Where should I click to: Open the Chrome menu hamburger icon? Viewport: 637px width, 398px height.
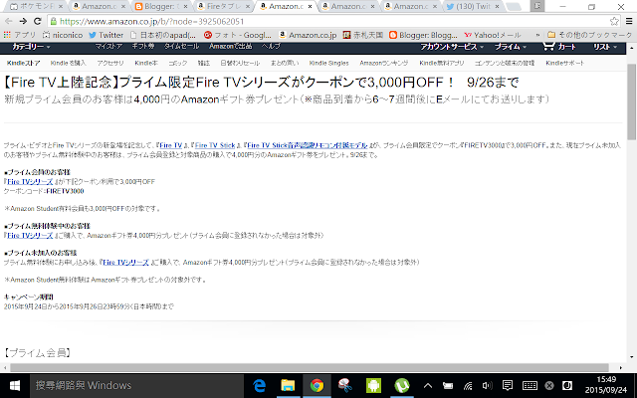[x=629, y=21]
